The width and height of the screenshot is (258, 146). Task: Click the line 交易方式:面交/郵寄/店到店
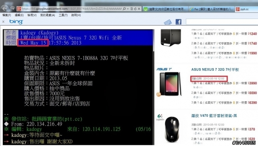57,104
